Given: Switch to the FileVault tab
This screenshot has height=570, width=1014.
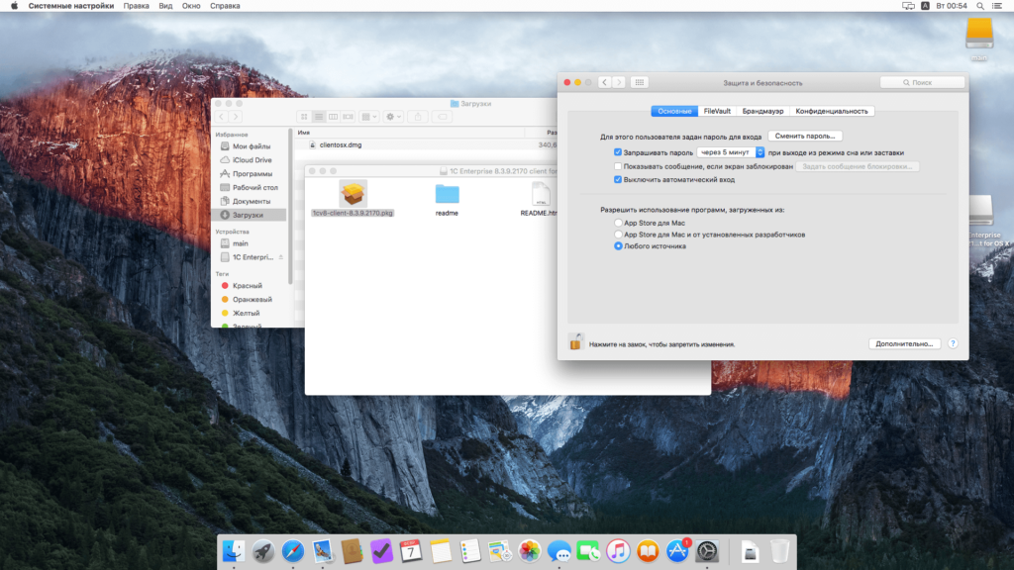Looking at the screenshot, I should tap(717, 111).
